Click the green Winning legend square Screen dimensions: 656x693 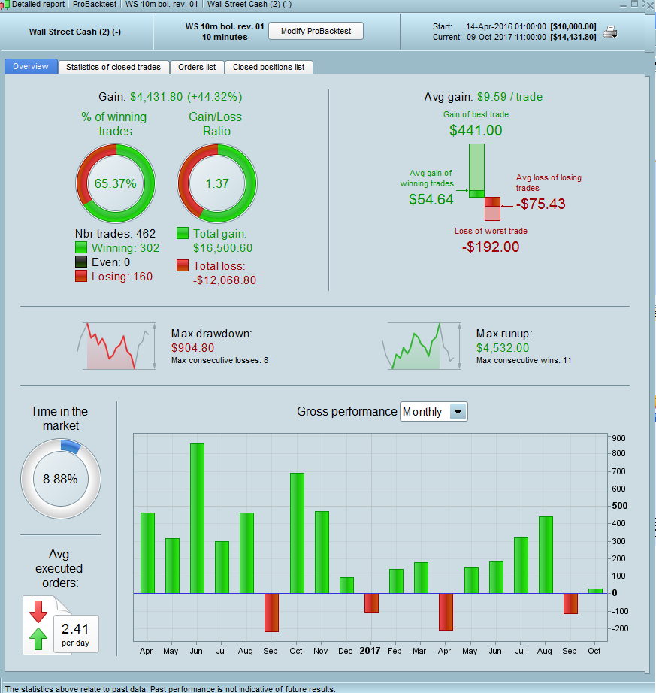click(x=81, y=247)
